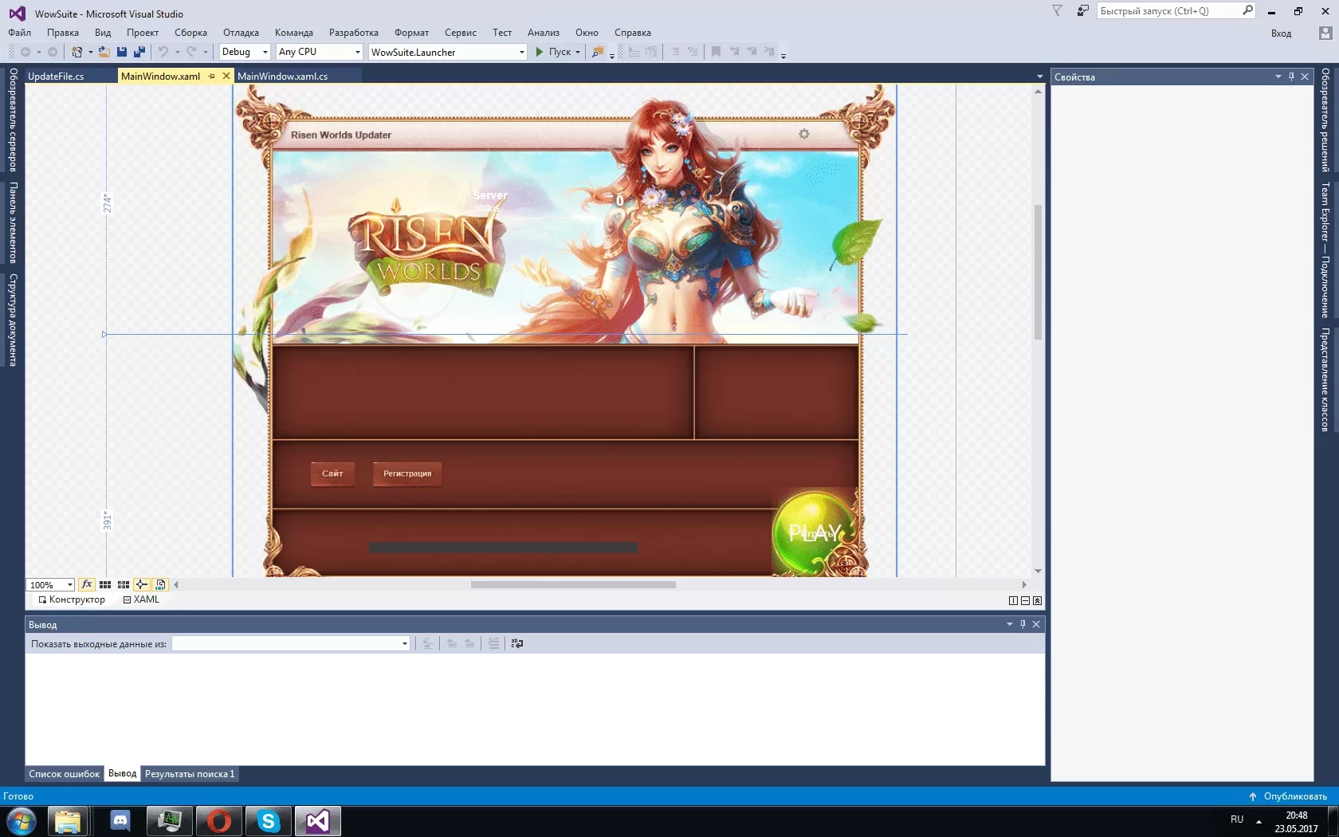Open the 100% zoom dropdown

tap(51, 584)
